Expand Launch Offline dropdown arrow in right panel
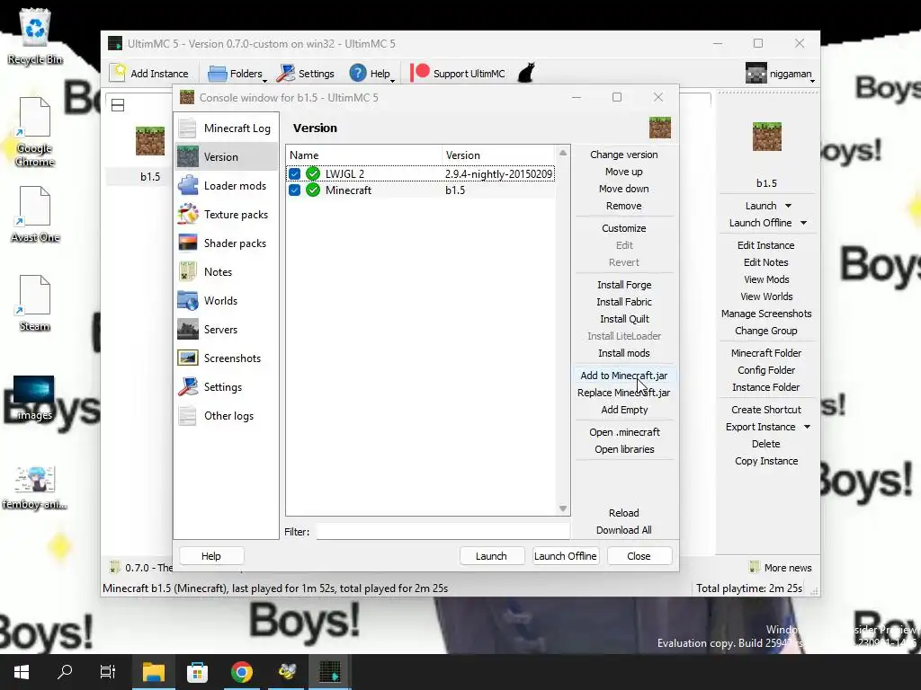This screenshot has width=921, height=690. tap(803, 223)
